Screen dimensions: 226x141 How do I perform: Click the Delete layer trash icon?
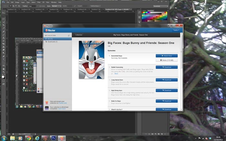click(165, 134)
